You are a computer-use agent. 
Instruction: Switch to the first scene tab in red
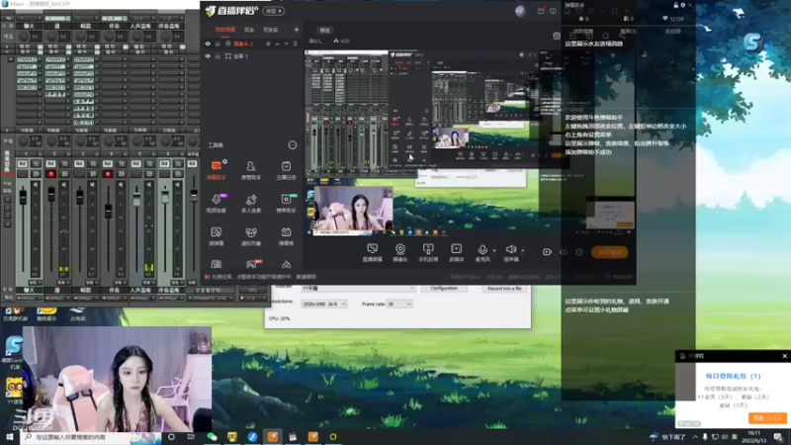click(x=225, y=30)
